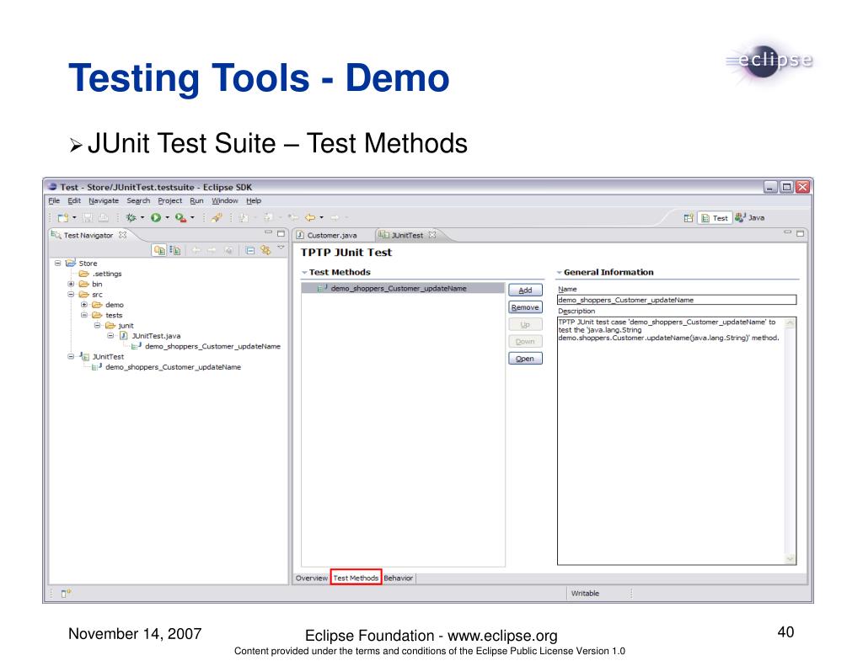Click the Description scrollbar down arrow

coord(791,559)
